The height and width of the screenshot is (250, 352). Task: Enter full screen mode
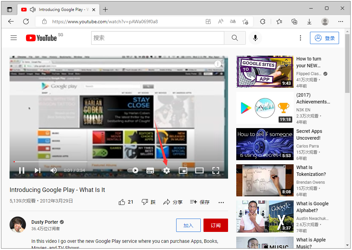click(216, 170)
